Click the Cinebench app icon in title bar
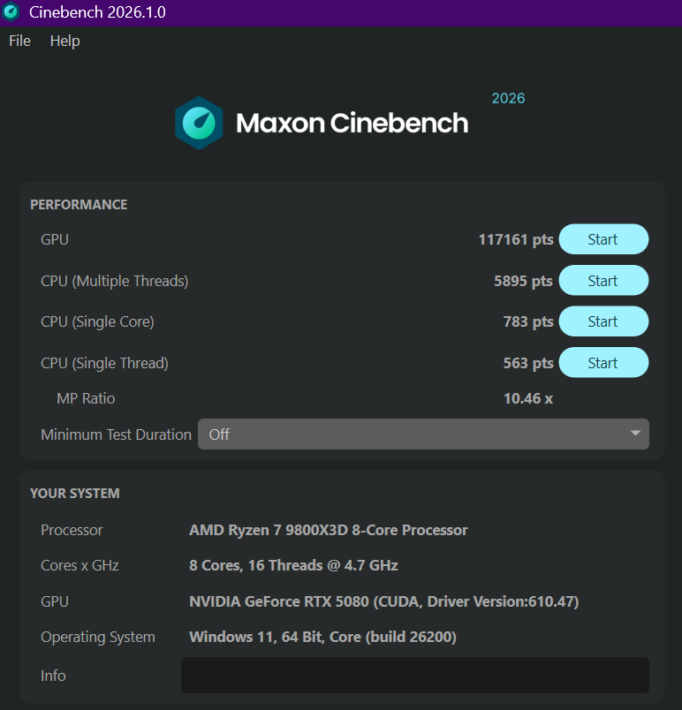 click(11, 11)
